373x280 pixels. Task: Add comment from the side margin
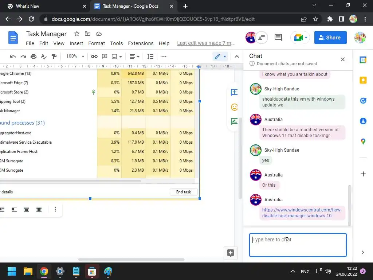click(234, 92)
